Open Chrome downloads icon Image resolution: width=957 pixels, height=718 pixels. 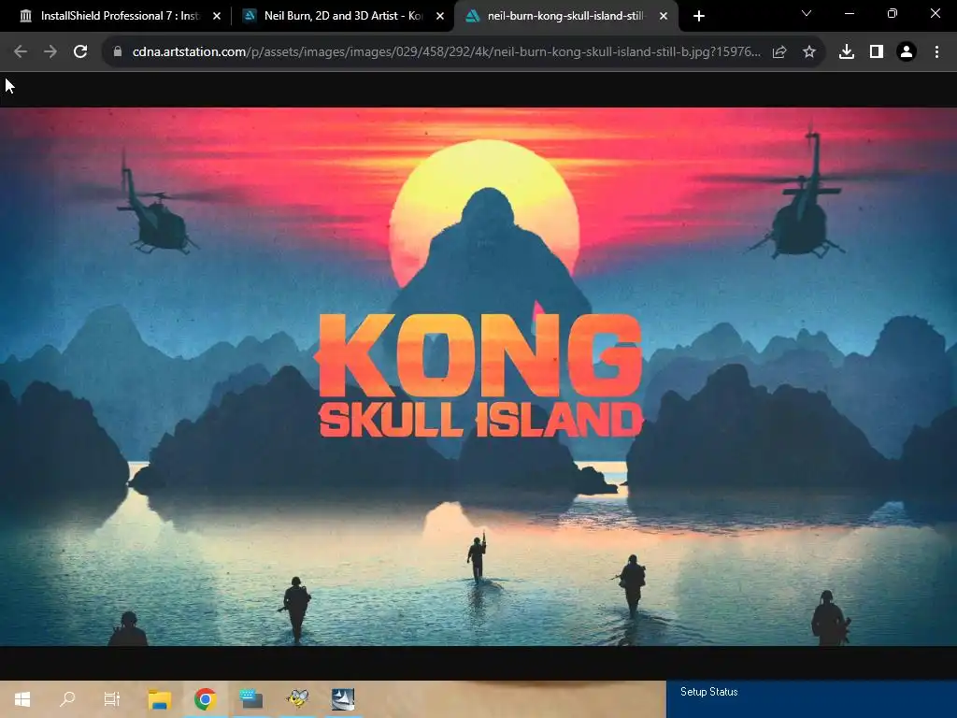[x=847, y=52]
